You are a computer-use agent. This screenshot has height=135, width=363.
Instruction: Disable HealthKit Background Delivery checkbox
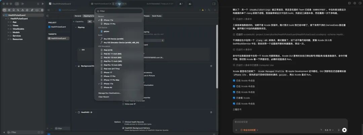[123, 128]
